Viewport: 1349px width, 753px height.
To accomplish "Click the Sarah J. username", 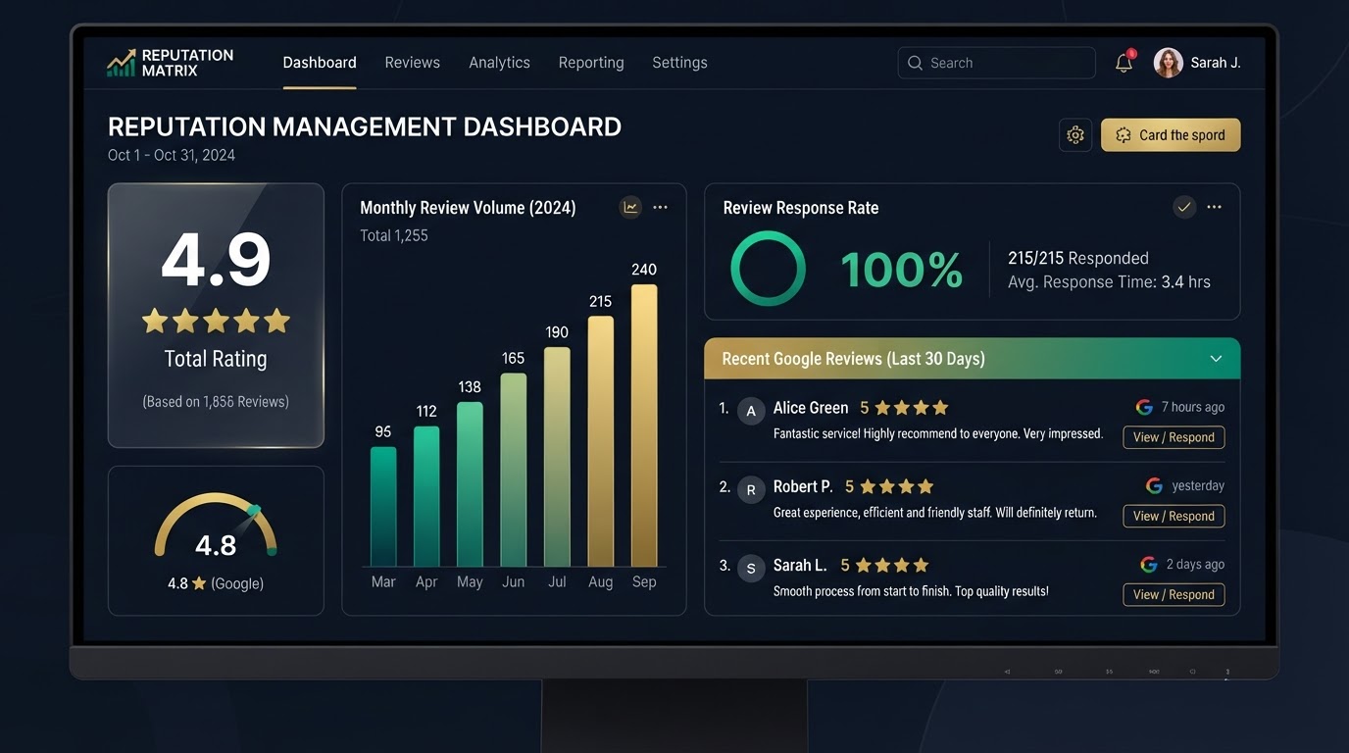I will point(1216,63).
